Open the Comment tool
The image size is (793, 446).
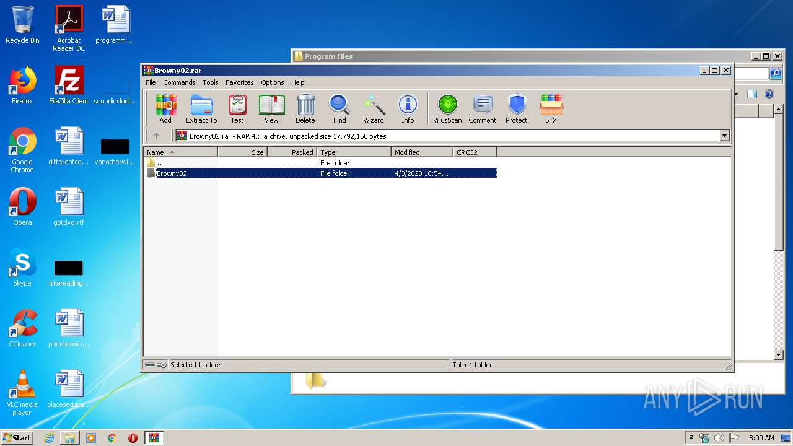(483, 109)
